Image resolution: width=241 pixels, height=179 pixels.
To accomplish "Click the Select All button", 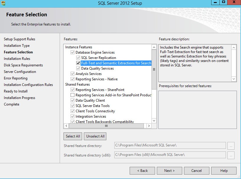I will click(73, 136).
